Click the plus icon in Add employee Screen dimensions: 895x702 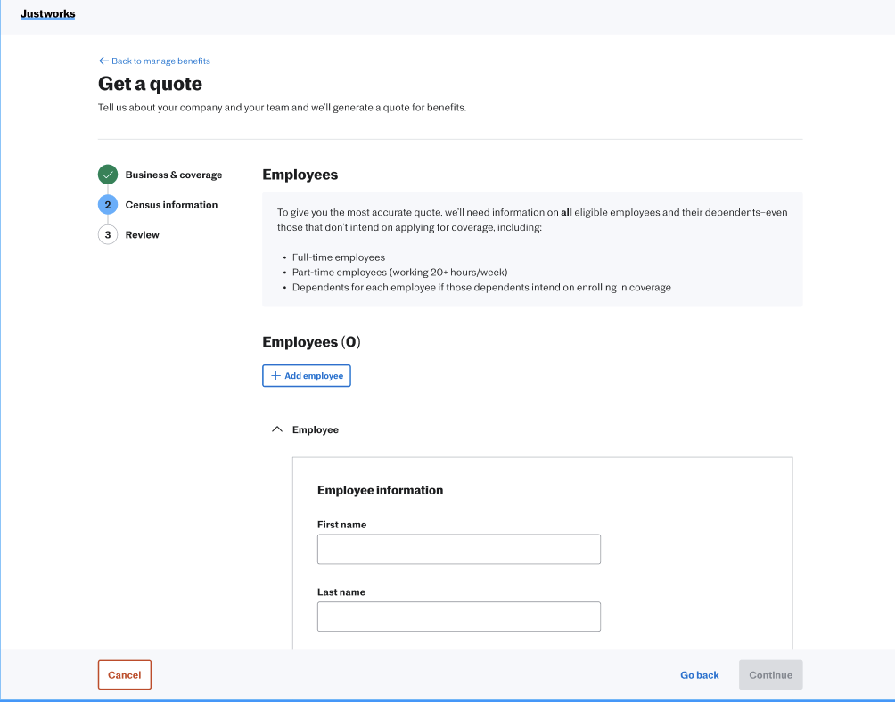tap(275, 376)
